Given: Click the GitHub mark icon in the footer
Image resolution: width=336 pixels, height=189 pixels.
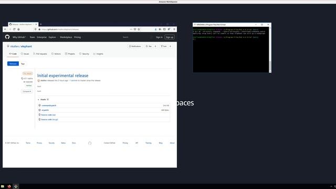Looking at the screenshot, I should pyautogui.click(x=90, y=143).
